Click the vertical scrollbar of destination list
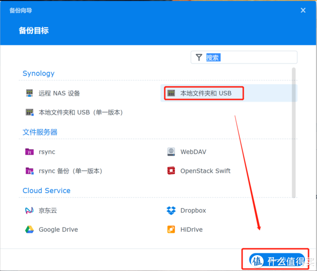317x271 pixels. click(x=294, y=133)
